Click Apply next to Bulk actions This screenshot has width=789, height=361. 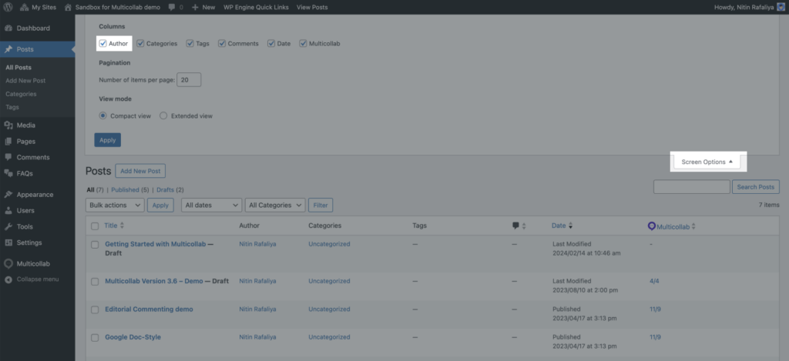click(160, 206)
